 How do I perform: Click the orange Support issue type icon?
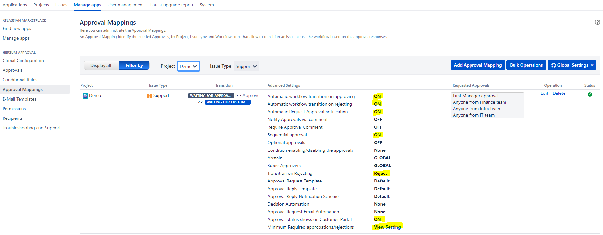[149, 96]
